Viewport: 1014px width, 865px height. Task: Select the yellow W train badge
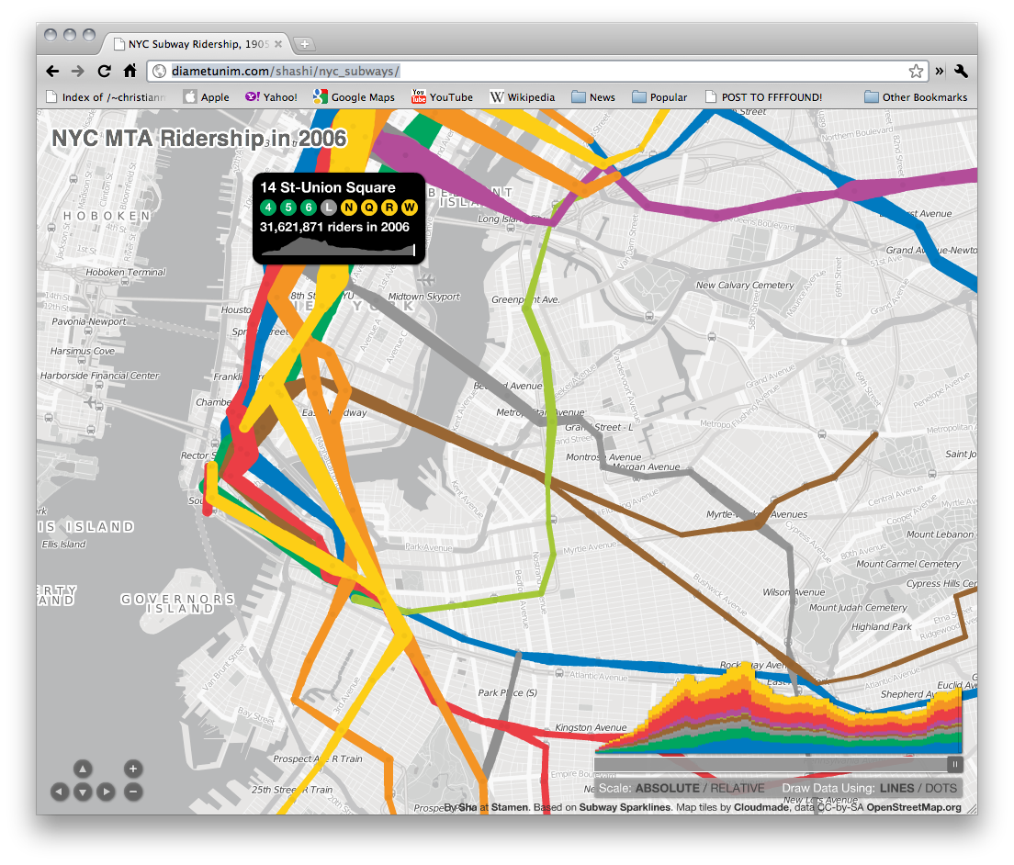coord(410,208)
